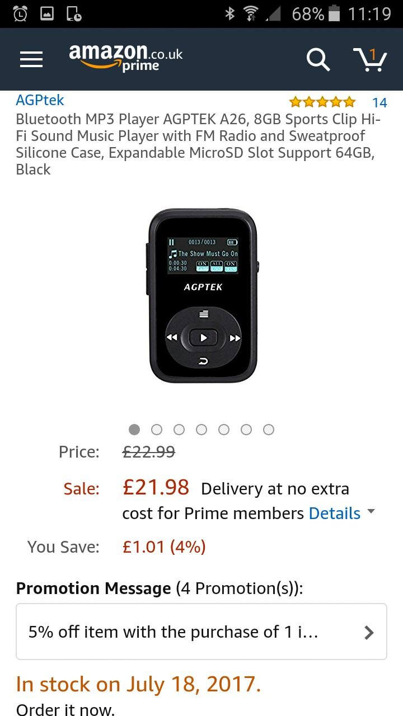
Task: Expand the 5% off promotion chevron
Action: tap(368, 632)
